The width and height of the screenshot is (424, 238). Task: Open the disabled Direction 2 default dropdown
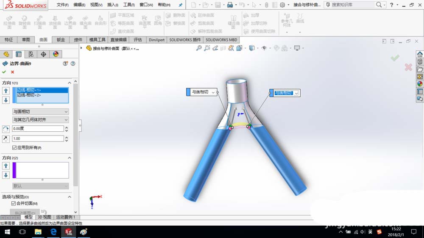tap(41, 186)
